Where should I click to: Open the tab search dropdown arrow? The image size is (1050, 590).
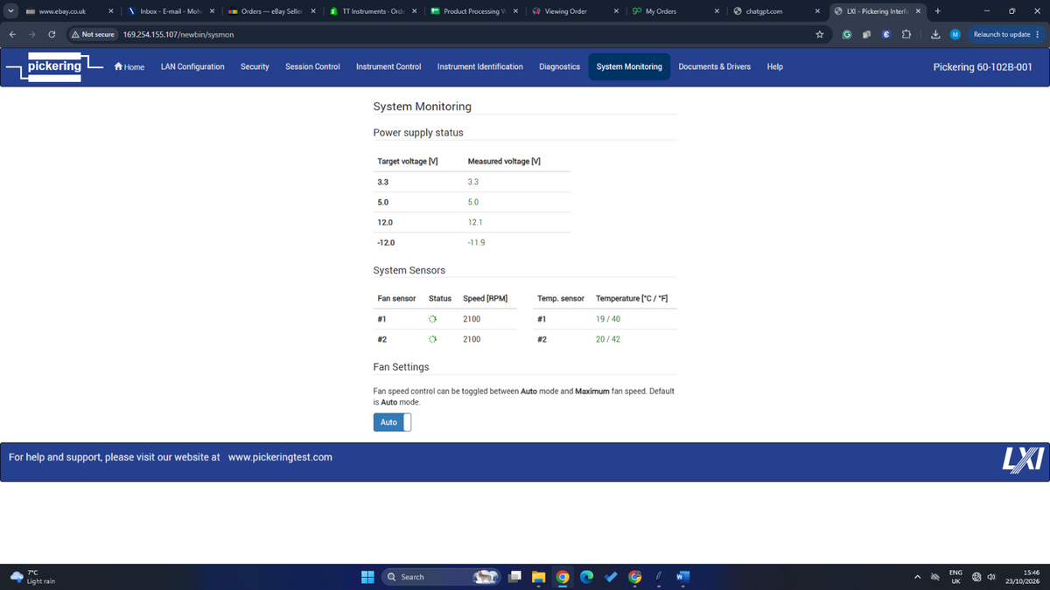[10, 11]
